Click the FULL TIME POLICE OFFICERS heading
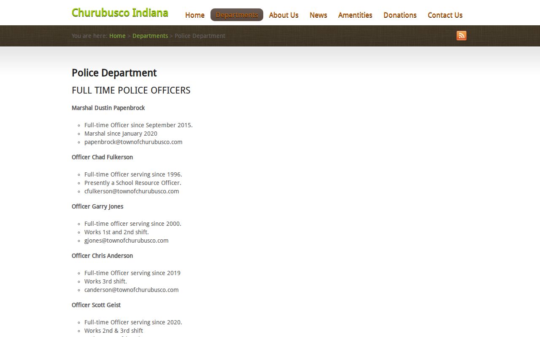 click(x=131, y=90)
